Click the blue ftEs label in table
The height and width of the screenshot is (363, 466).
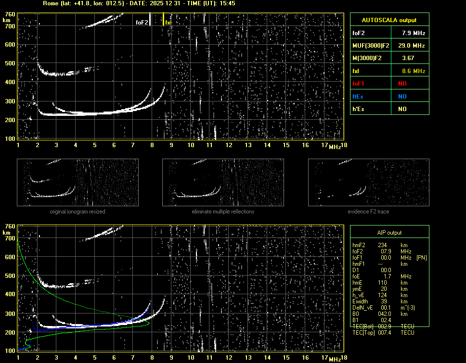pyautogui.click(x=358, y=96)
